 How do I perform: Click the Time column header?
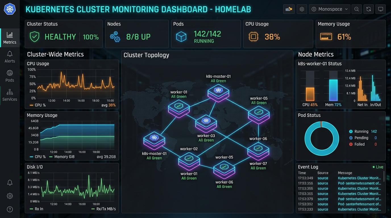(x=302, y=173)
